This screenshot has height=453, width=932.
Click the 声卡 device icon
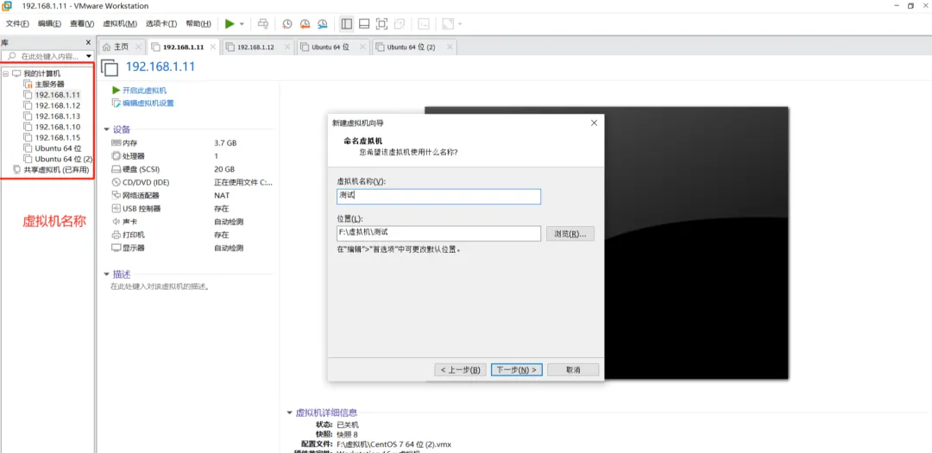116,221
